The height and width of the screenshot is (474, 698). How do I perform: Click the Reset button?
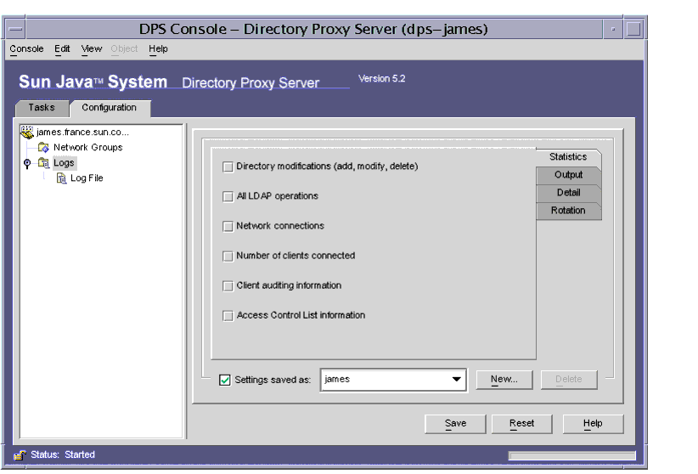pyautogui.click(x=521, y=424)
